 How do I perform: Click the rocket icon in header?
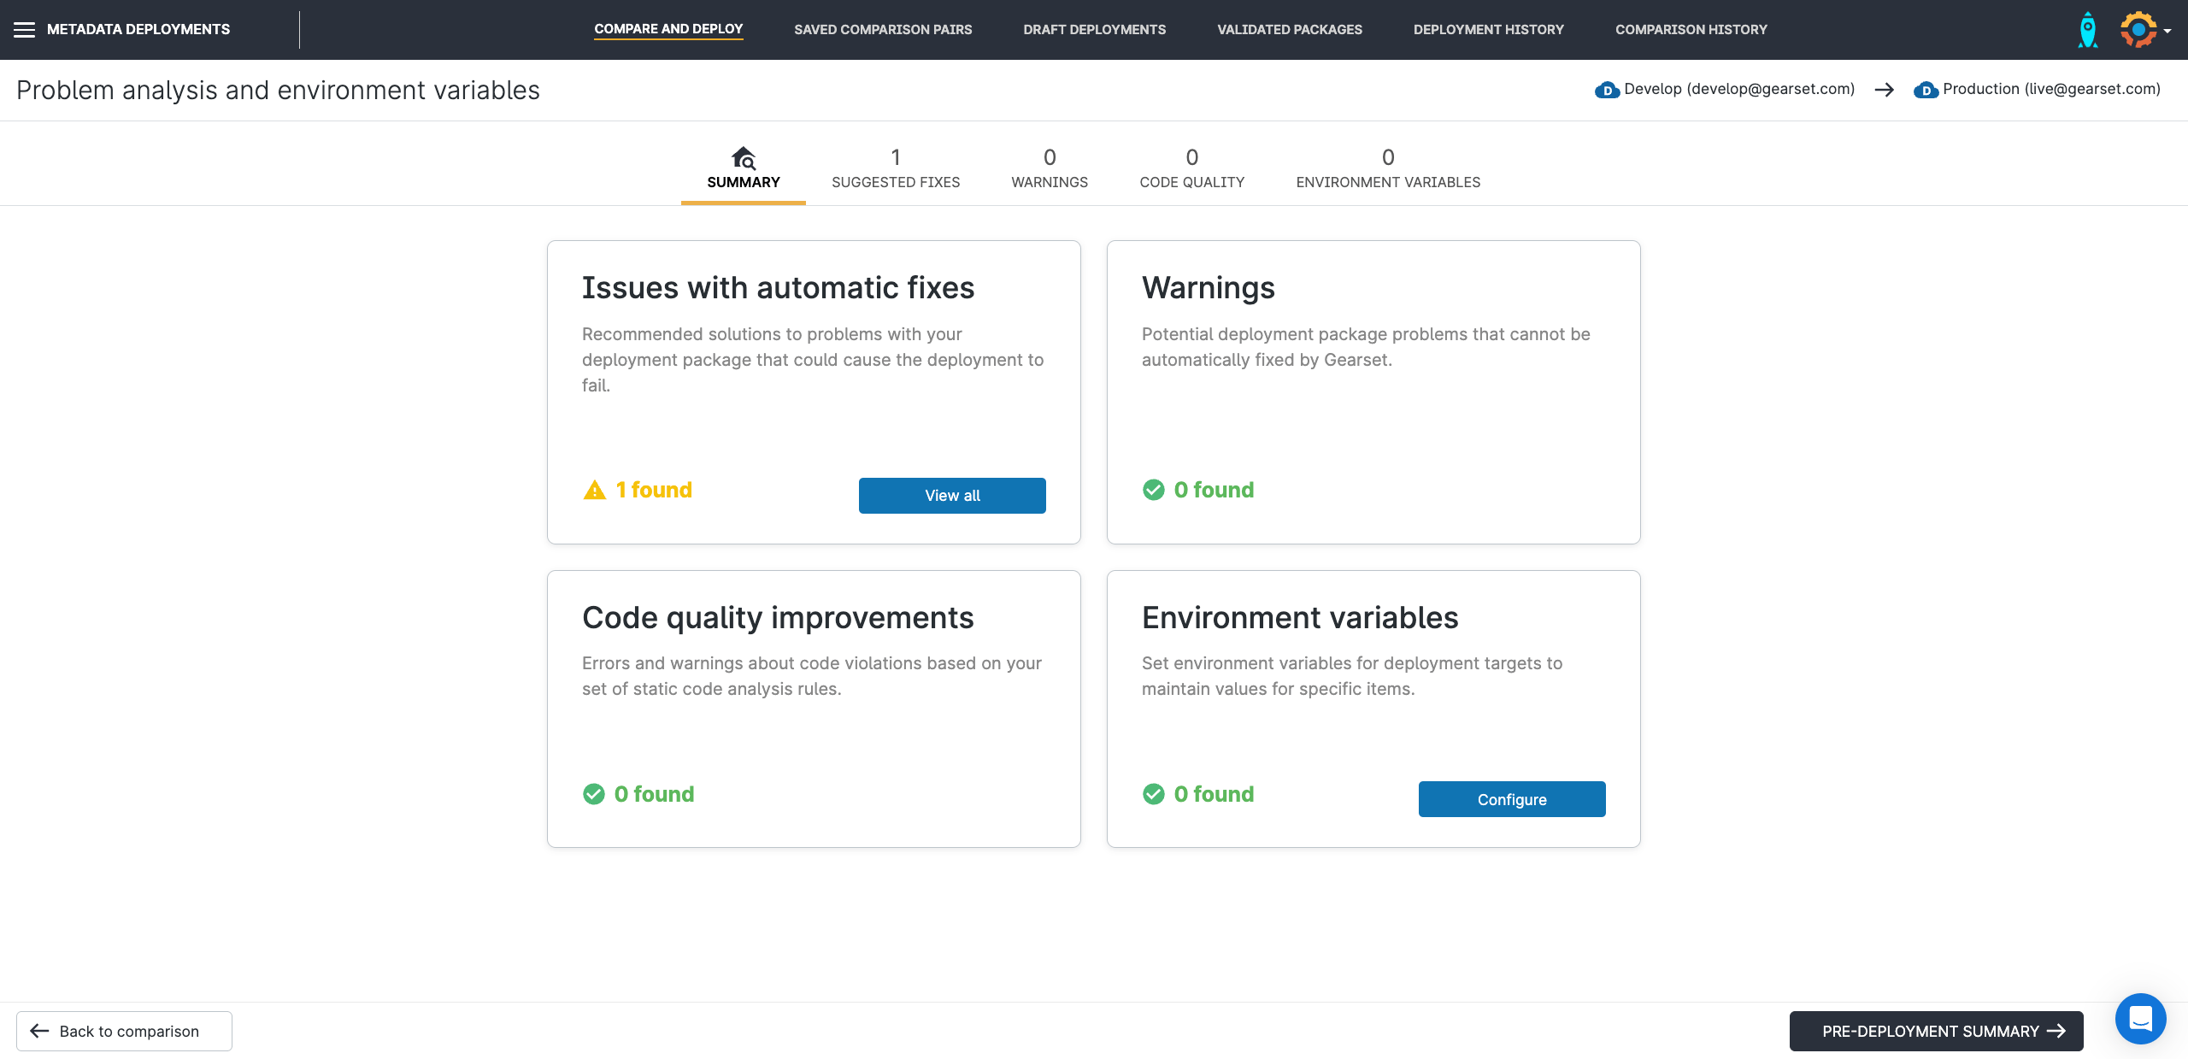click(x=2087, y=30)
